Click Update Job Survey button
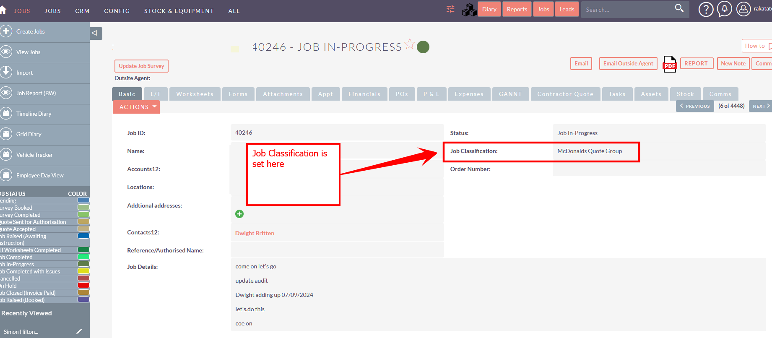This screenshot has height=338, width=772. point(141,66)
